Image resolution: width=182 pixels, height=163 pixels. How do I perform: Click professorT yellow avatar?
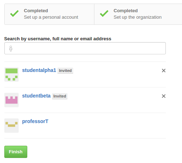coord(11,126)
